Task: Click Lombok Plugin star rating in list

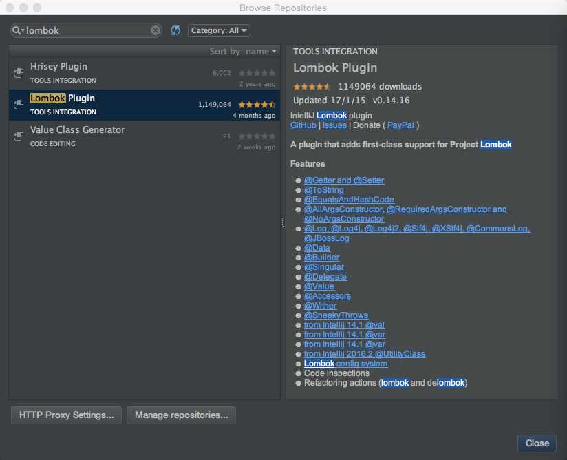Action: (257, 105)
